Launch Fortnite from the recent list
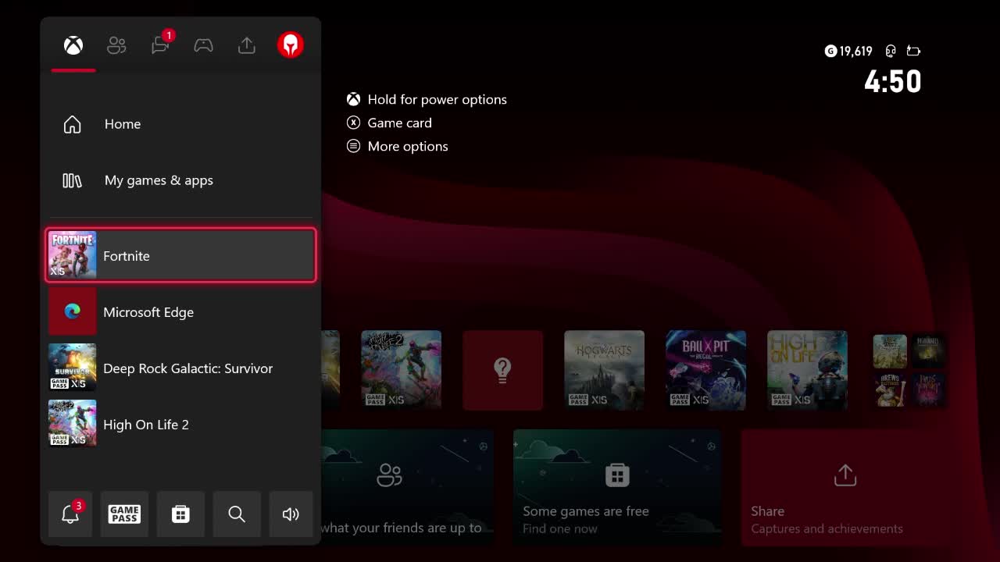Image resolution: width=1000 pixels, height=562 pixels. [181, 255]
